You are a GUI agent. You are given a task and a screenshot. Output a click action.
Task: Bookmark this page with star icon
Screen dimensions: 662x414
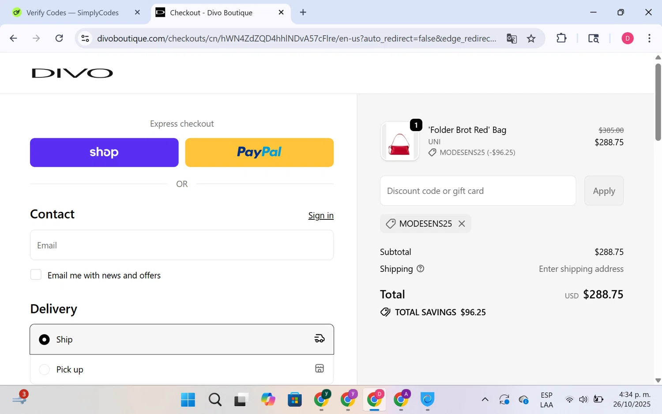(531, 38)
